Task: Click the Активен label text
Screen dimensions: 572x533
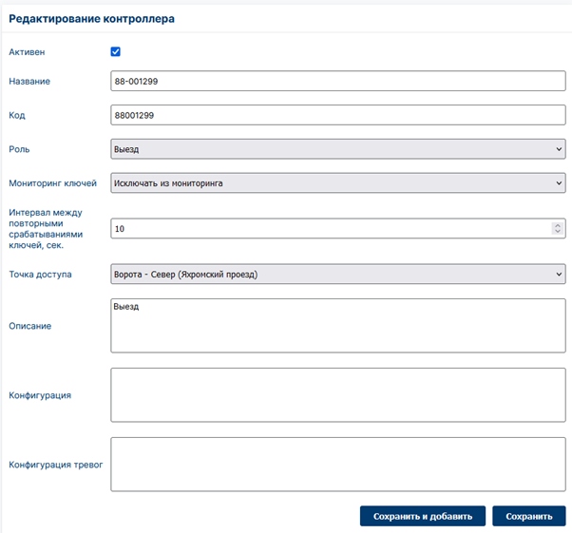Action: click(x=27, y=52)
